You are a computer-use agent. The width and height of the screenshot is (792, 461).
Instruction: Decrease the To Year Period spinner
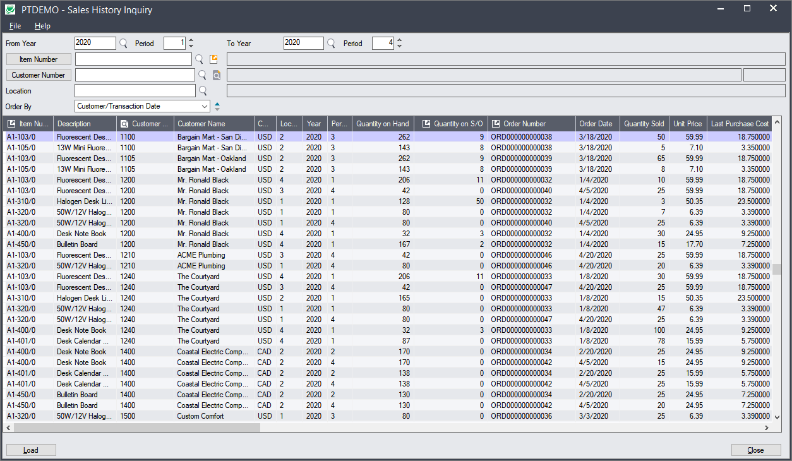click(x=399, y=47)
